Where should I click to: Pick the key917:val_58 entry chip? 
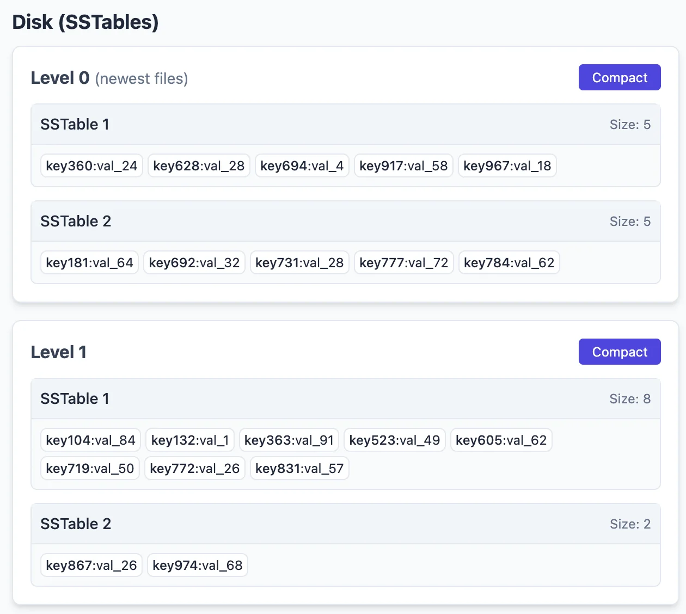[x=403, y=166]
